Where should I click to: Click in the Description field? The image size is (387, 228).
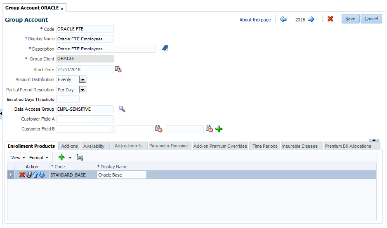click(106, 49)
